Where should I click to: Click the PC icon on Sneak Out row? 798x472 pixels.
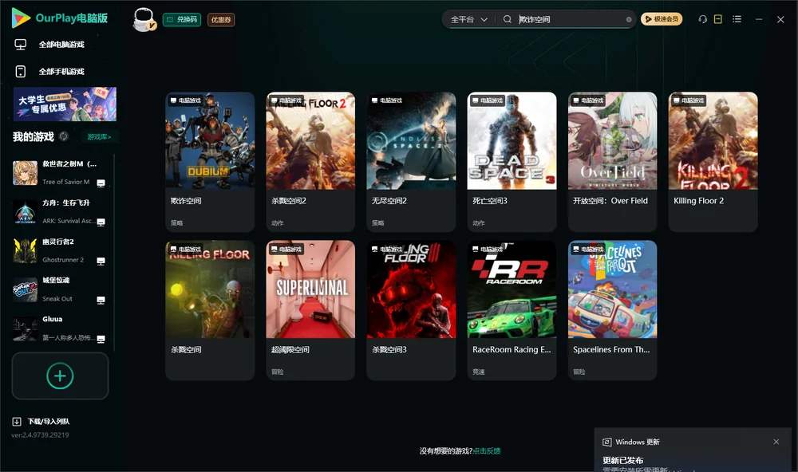101,300
